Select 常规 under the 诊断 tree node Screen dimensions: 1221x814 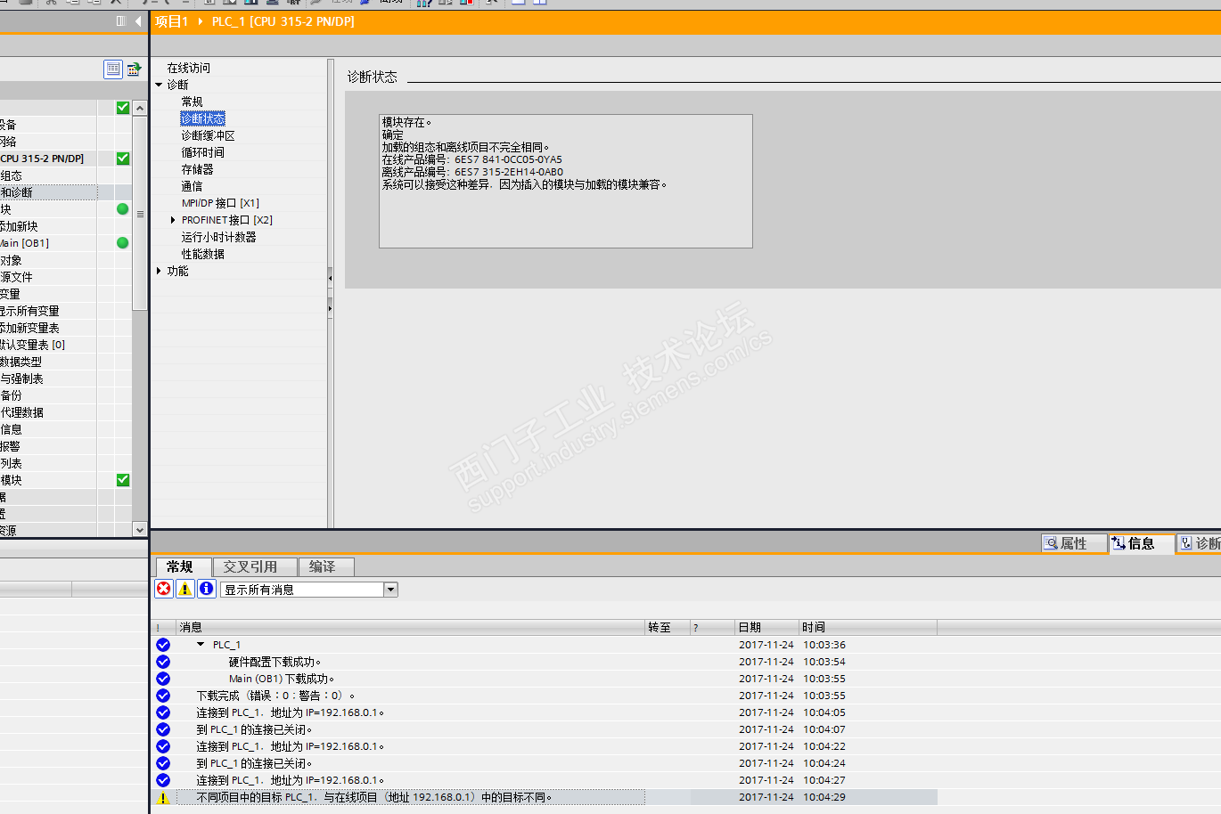coord(193,102)
